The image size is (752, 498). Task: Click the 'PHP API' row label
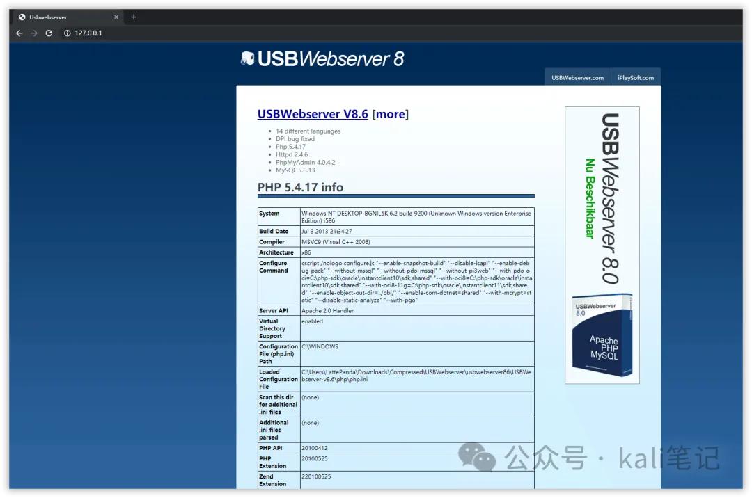[270, 448]
